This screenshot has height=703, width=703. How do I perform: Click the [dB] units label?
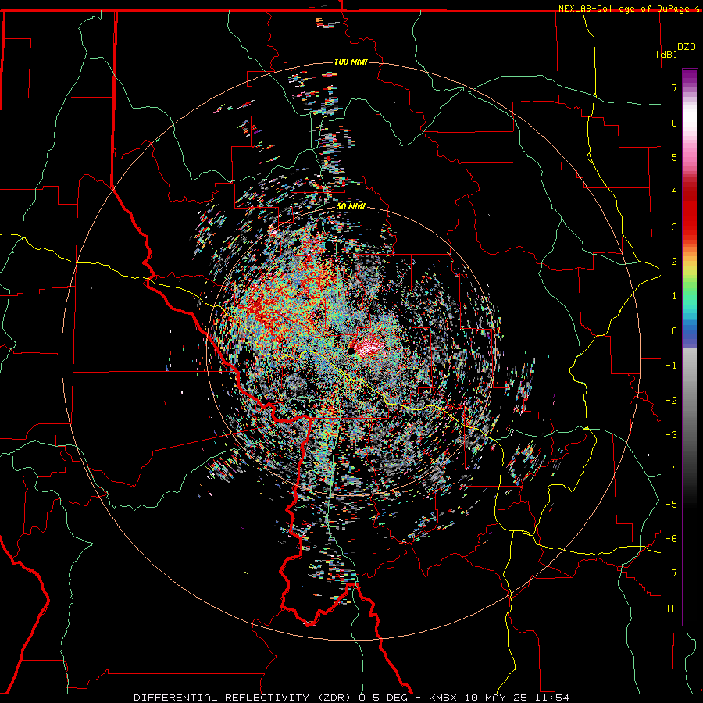[666, 54]
